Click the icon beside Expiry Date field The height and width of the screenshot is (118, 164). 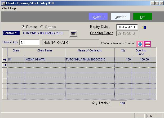click(x=144, y=27)
